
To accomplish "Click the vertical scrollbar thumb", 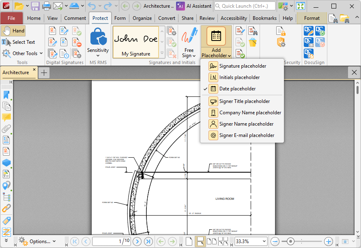I will 357,90.
